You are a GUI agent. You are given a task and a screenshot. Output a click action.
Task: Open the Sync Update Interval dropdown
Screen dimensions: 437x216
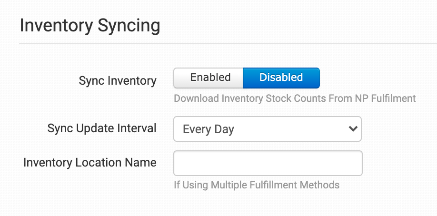(267, 129)
